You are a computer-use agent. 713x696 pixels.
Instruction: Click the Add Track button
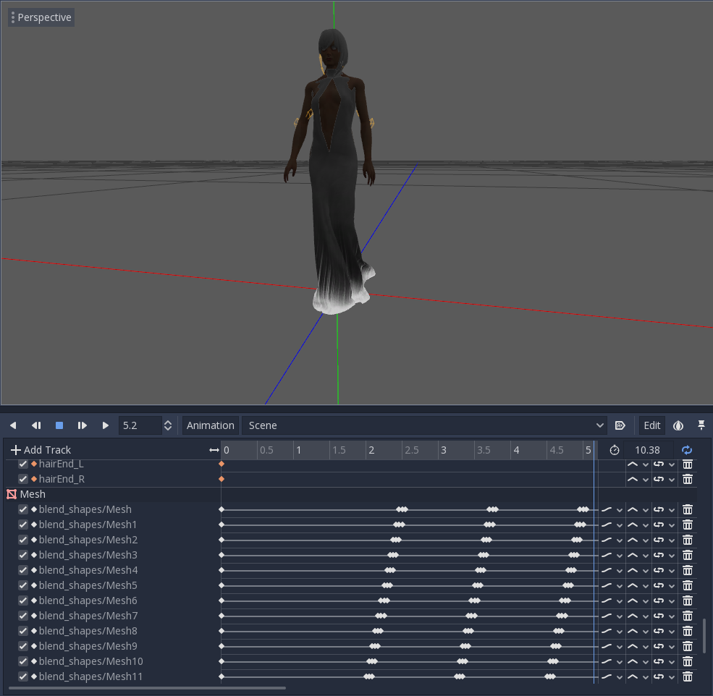coord(41,449)
